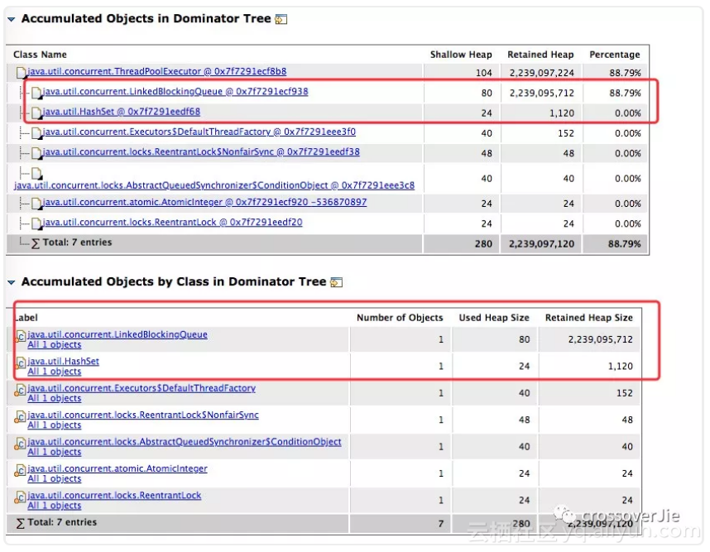Click the Class Name column header
This screenshot has width=710, height=552.
(40, 55)
